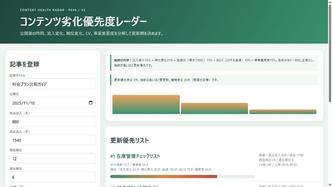Click the page vertical scrollbar thumb
Screen dimensions: 332x187
point(330,53)
